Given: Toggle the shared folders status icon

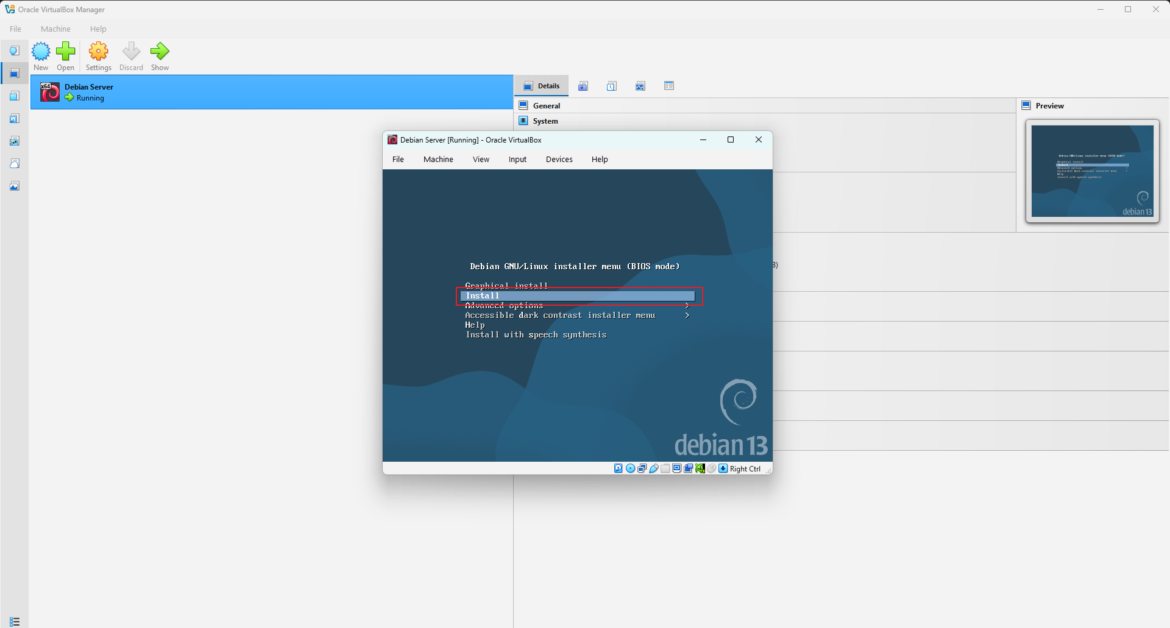Looking at the screenshot, I should 665,468.
